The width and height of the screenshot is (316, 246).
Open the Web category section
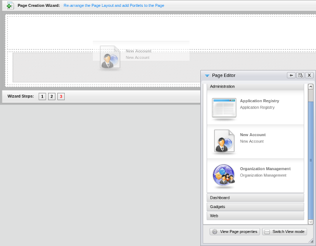(x=255, y=216)
